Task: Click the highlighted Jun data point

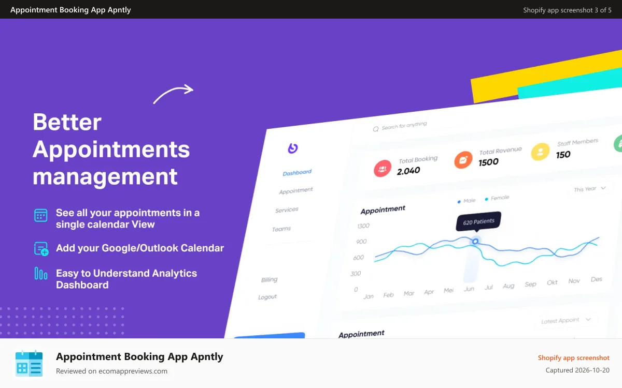Action: 475,241
